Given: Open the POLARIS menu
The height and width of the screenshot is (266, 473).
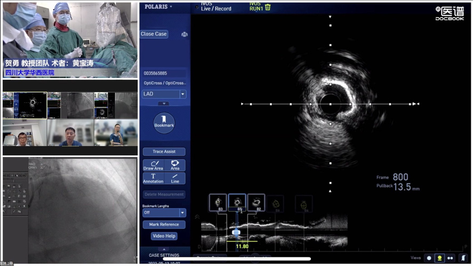Looking at the screenshot, I should 158,7.
